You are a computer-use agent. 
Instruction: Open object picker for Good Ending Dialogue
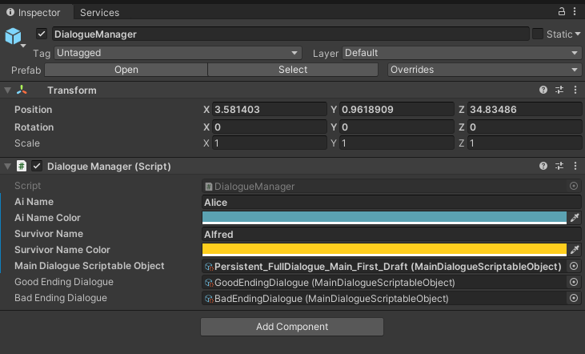pyautogui.click(x=574, y=282)
